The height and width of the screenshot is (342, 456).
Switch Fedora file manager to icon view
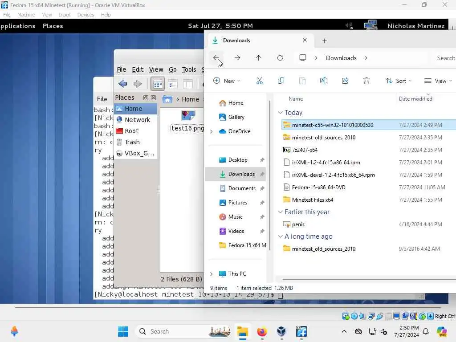[158, 84]
